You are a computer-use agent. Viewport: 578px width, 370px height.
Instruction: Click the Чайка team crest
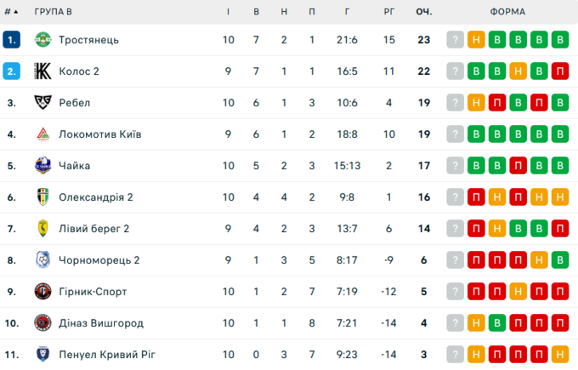click(x=42, y=166)
